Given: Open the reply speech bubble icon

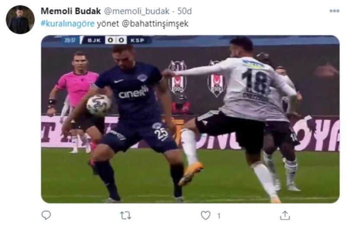Looking at the screenshot, I should [46, 215].
